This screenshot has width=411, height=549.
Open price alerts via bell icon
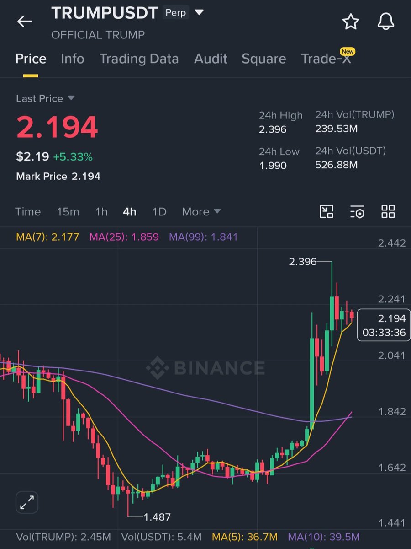click(385, 22)
